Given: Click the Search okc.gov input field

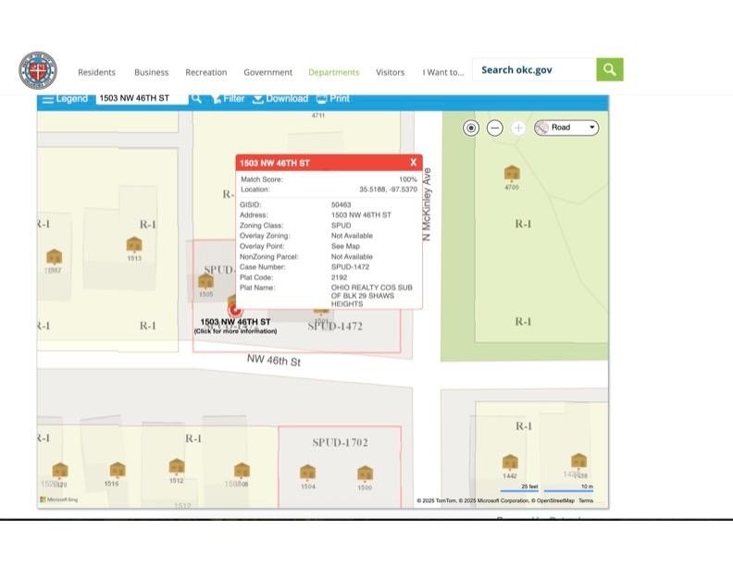Looking at the screenshot, I should 533,69.
